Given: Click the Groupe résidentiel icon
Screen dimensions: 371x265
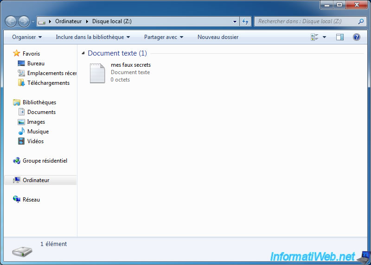Looking at the screenshot, I should pyautogui.click(x=17, y=161).
